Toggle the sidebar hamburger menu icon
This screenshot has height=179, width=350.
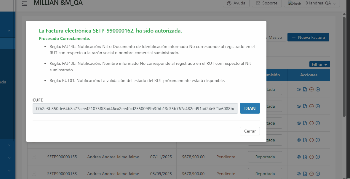(25, 4)
